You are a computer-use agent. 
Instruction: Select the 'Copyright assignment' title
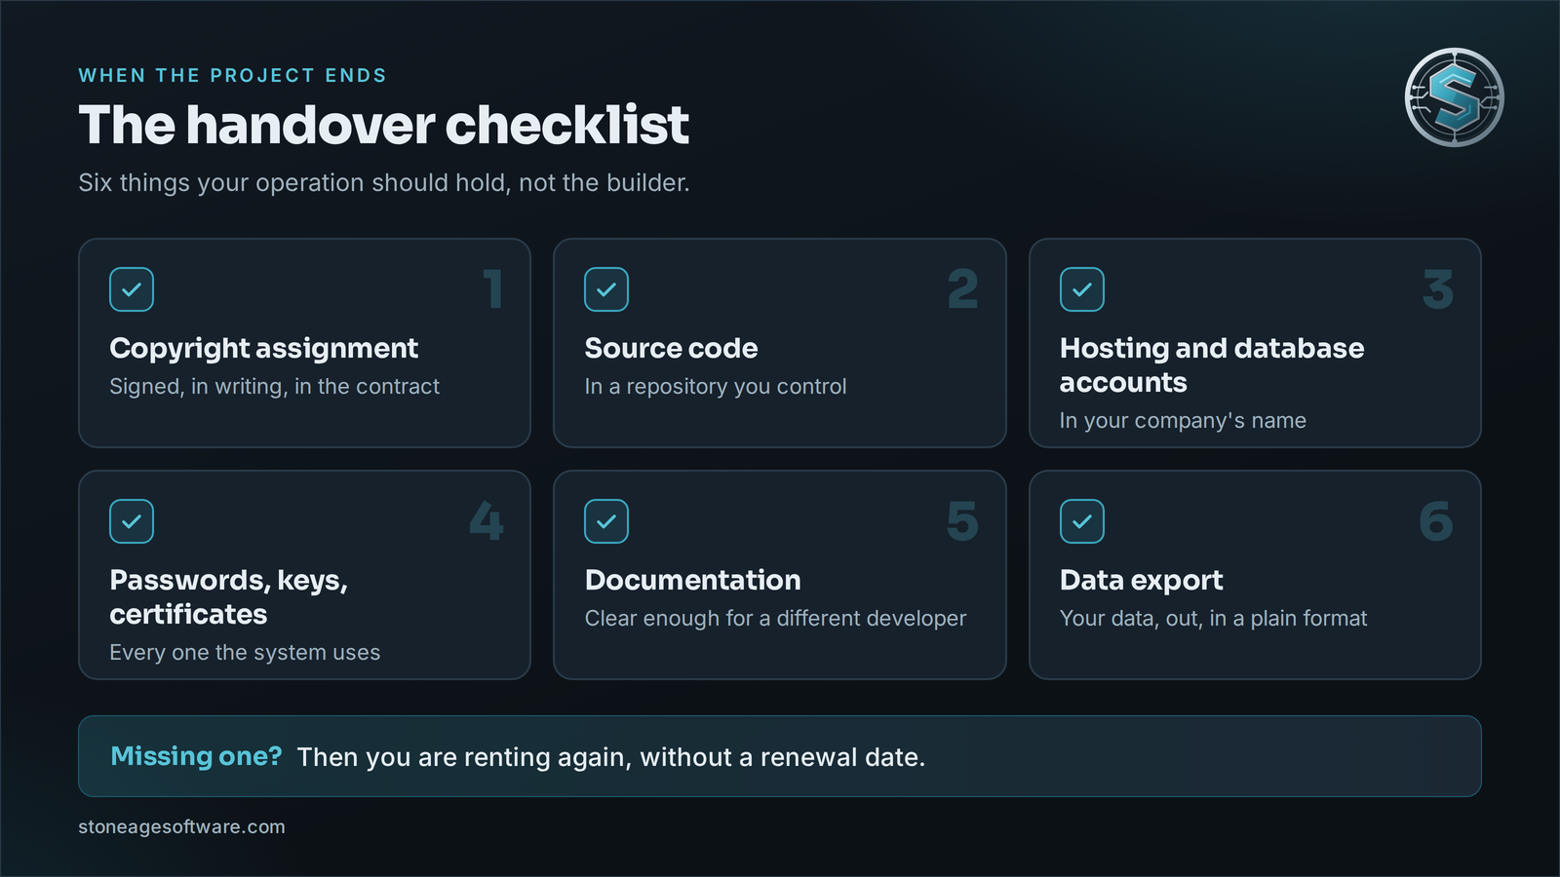(x=263, y=349)
